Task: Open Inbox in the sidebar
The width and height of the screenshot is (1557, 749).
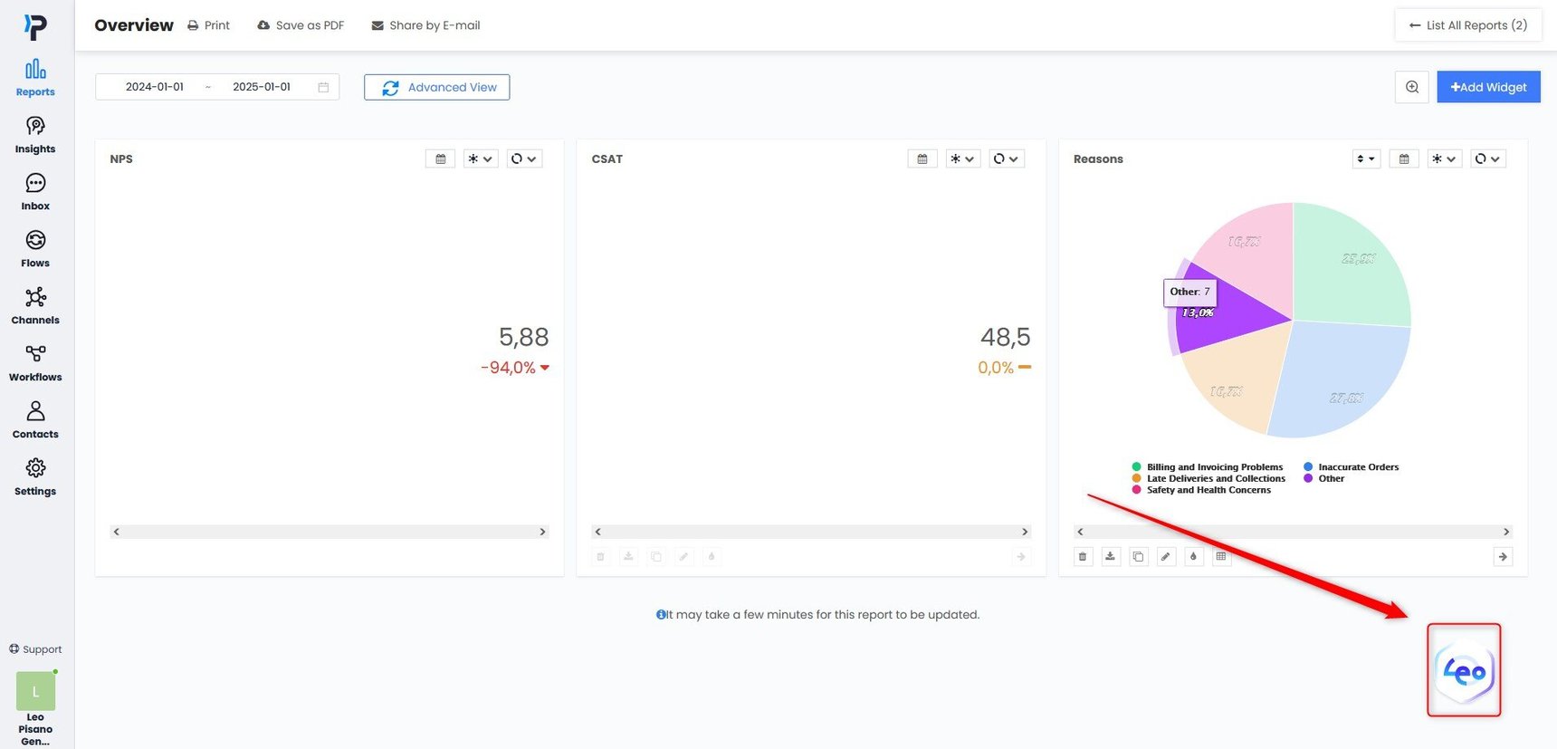Action: point(35,192)
